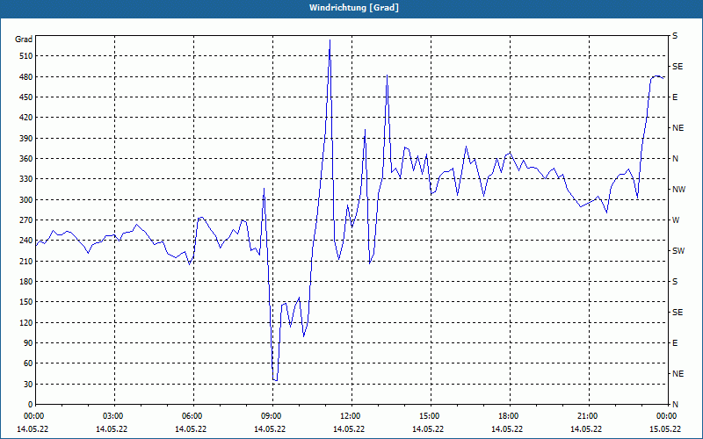The image size is (703, 439).
Task: Click the E compass label beside the 90 gridline
Action: (x=675, y=343)
